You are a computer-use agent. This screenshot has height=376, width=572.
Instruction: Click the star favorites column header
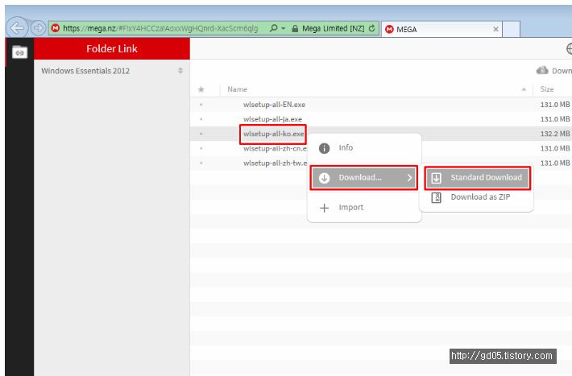(201, 89)
